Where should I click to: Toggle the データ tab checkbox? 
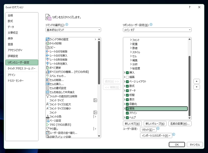[x=127, y=91]
